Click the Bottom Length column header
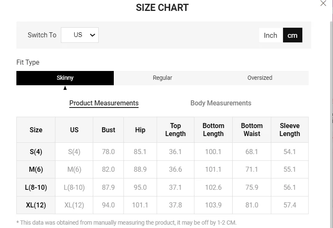 213,130
